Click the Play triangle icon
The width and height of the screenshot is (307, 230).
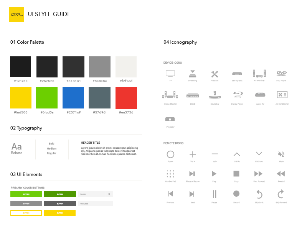[x=214, y=174]
